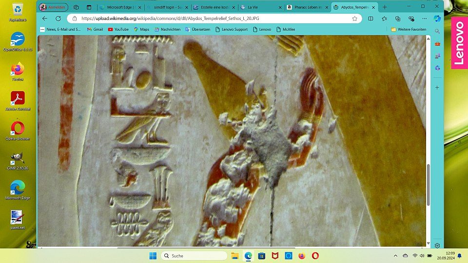Image resolution: width=468 pixels, height=263 pixels.
Task: Open the tab actions menu icon
Action: tap(89, 7)
